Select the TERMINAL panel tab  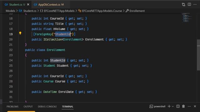coord(67,106)
